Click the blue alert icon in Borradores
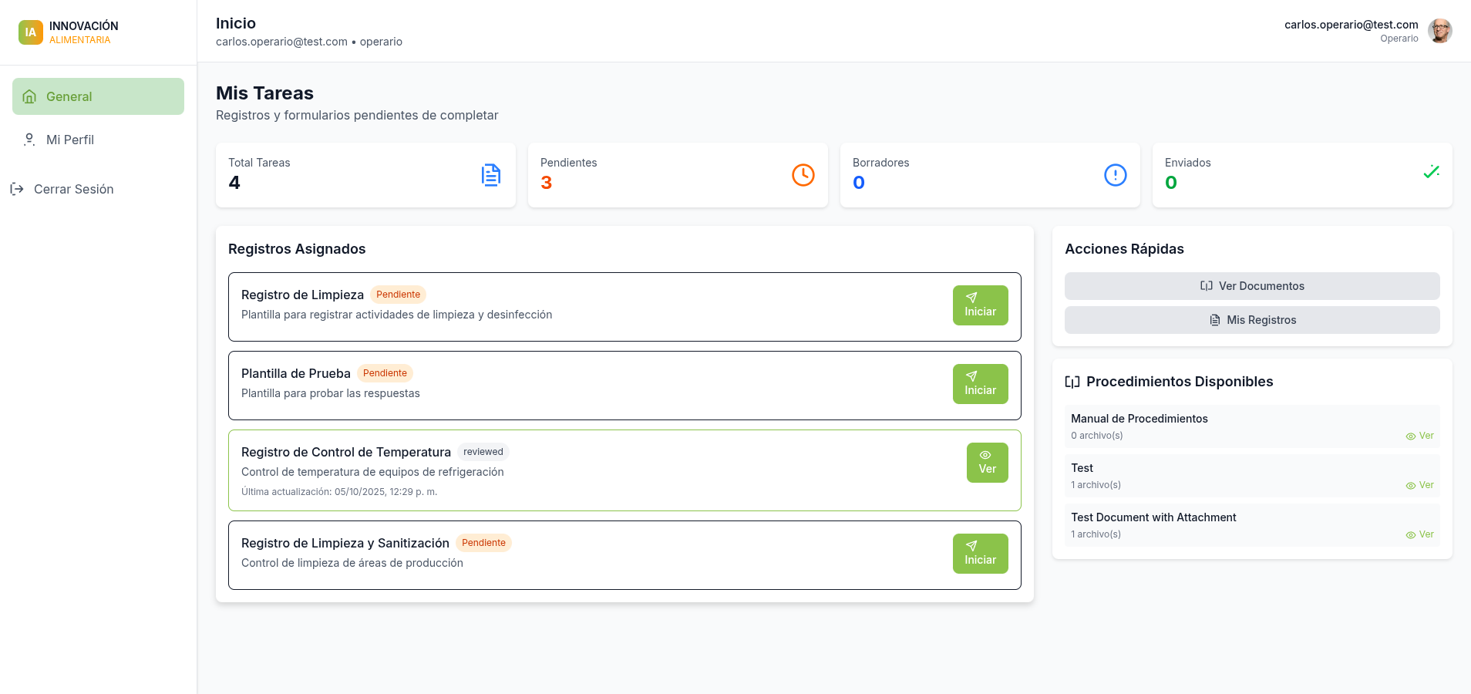The width and height of the screenshot is (1471, 694). [x=1115, y=175]
